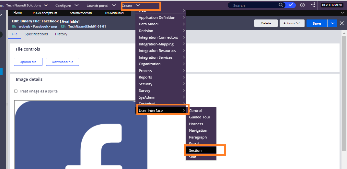Open Organization submenu
Image resolution: width=347 pixels, height=169 pixels.
[x=160, y=64]
